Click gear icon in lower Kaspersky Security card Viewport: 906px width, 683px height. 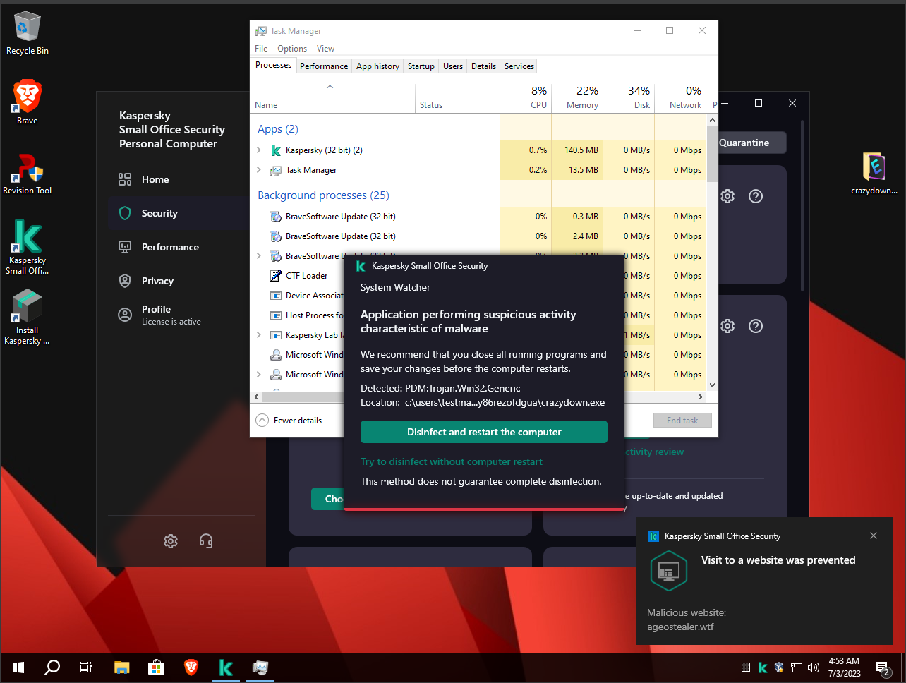(727, 326)
